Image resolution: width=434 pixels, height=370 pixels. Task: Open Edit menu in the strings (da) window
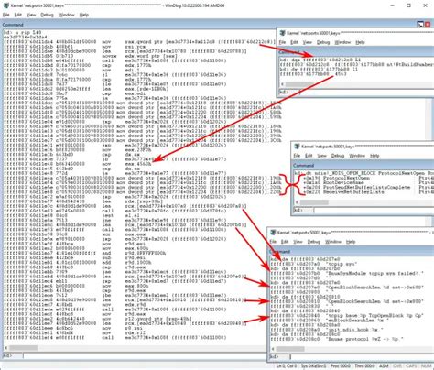(285, 242)
